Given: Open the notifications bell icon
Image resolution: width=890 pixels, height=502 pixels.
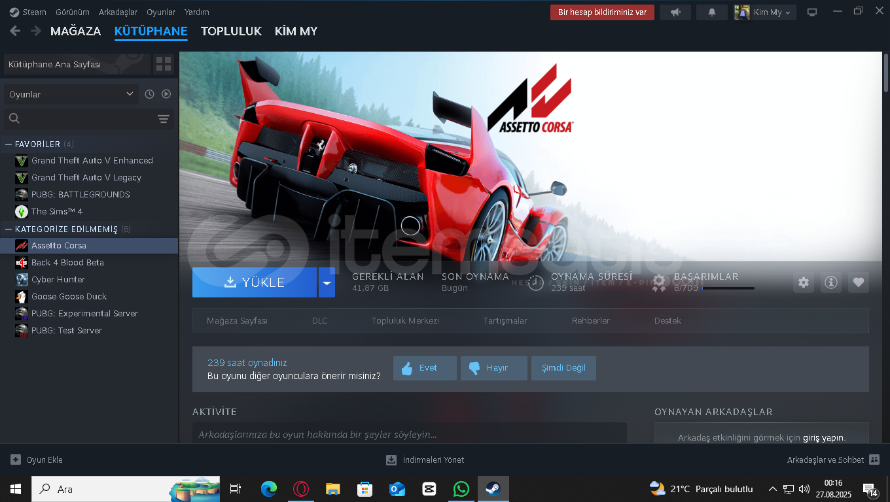Looking at the screenshot, I should coord(712,12).
